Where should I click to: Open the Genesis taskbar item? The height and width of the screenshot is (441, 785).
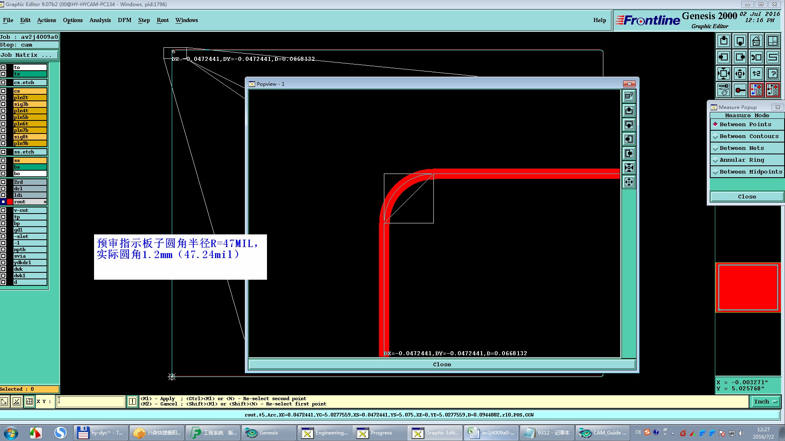click(x=269, y=433)
